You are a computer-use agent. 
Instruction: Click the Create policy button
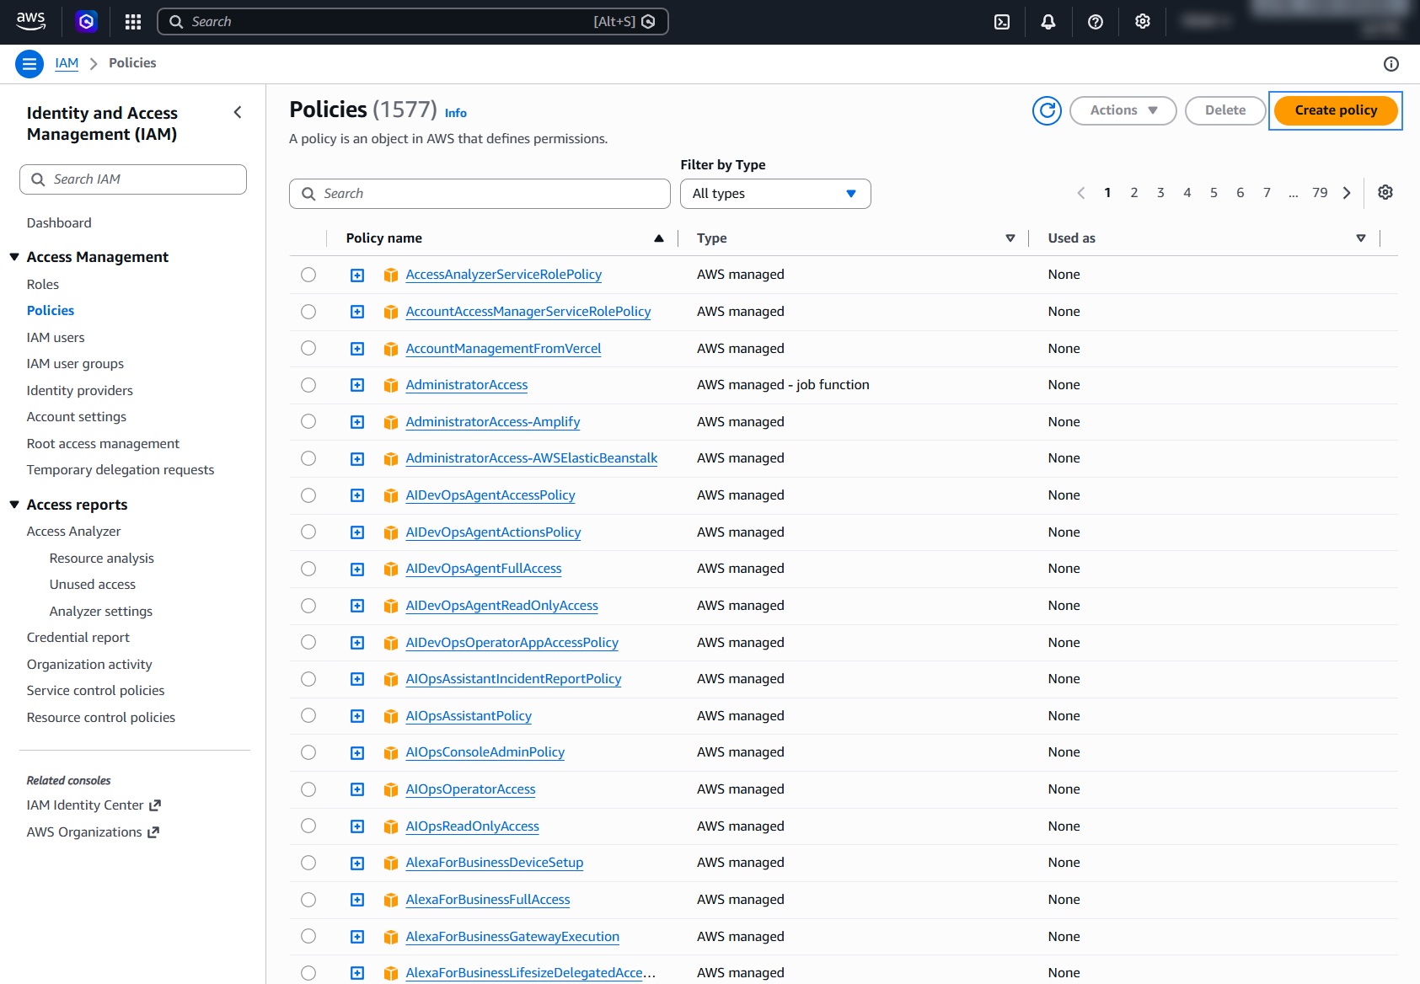[x=1336, y=110]
